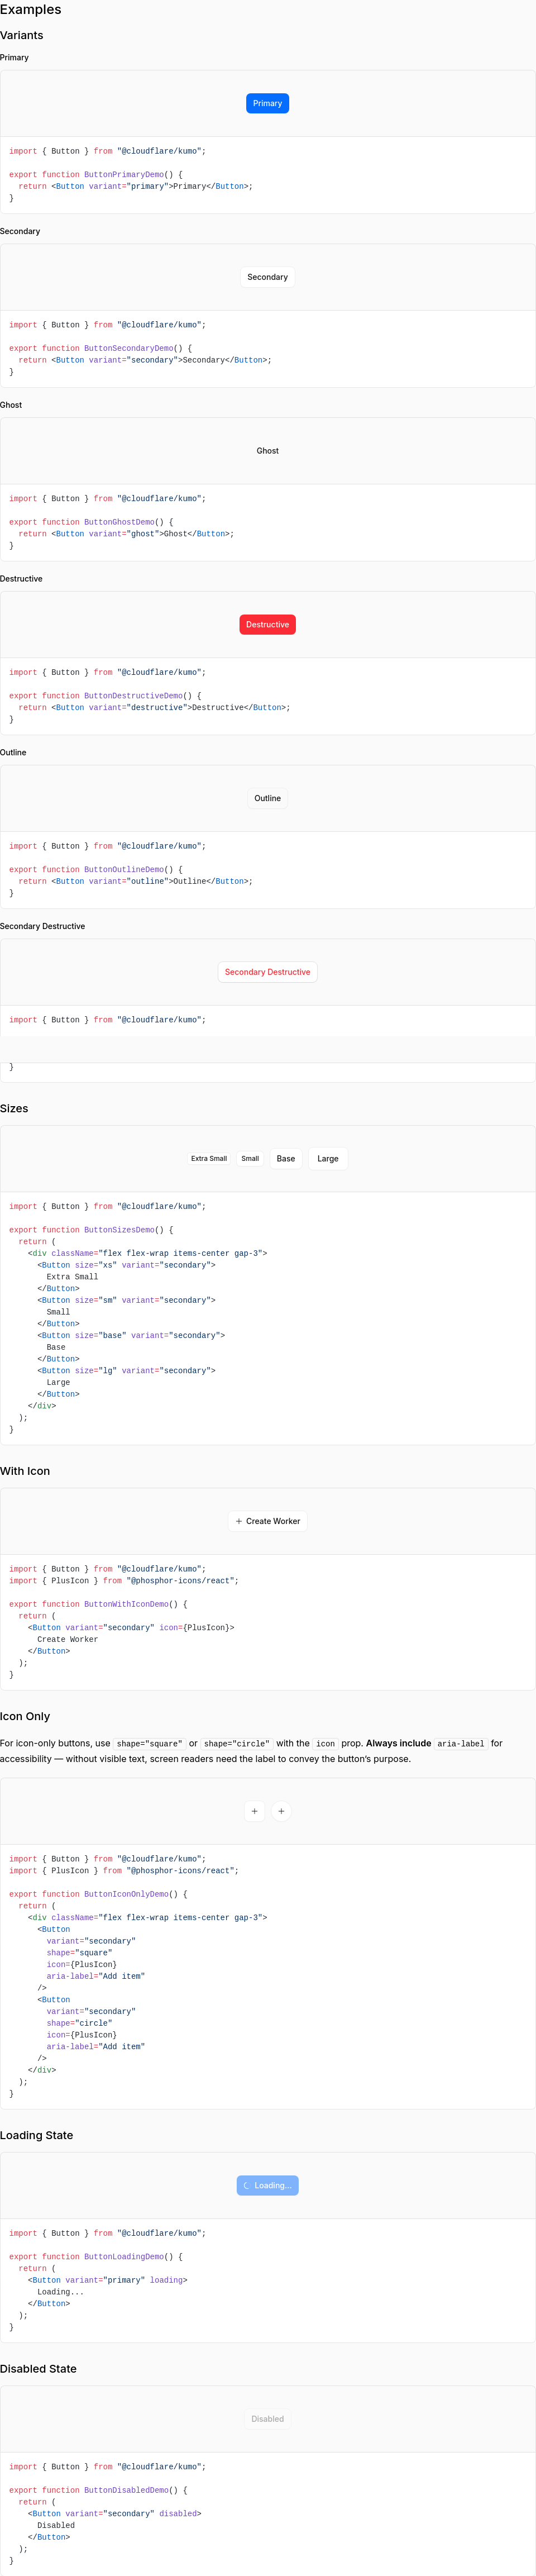The height and width of the screenshot is (2576, 536).
Task: Click the variant="outline" return code line
Action: (135, 881)
